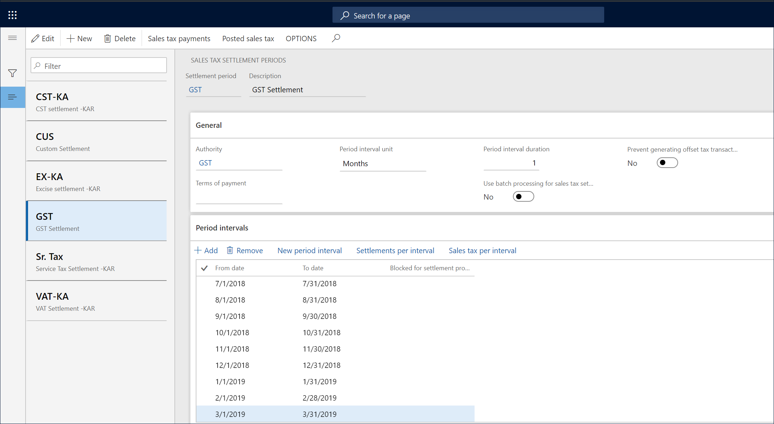The image size is (774, 424).
Task: Open the Authority GST lookup field
Action: point(239,163)
